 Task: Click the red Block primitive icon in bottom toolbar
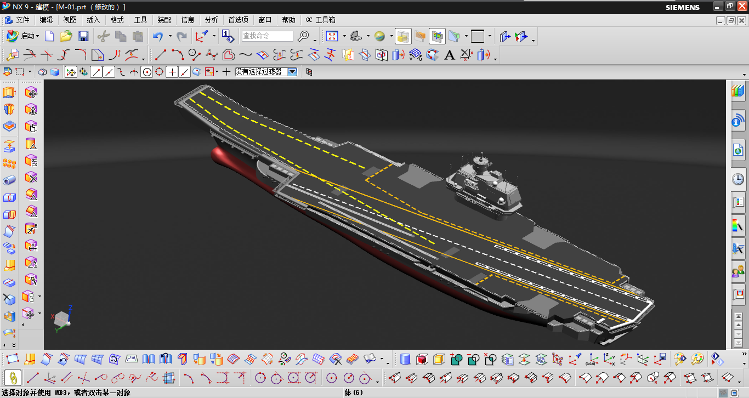(x=422, y=360)
